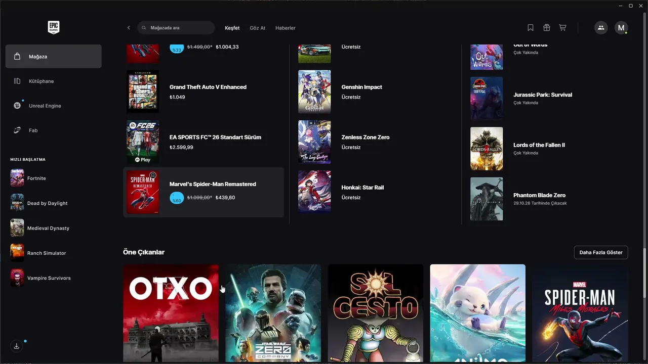Click the ₺439,60 discounted price
The image size is (648, 364).
225,198
